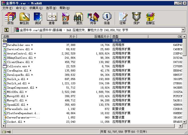Select the OpenAL32.dll file row
Viewport: 188px width, 135px height.
coord(92,105)
